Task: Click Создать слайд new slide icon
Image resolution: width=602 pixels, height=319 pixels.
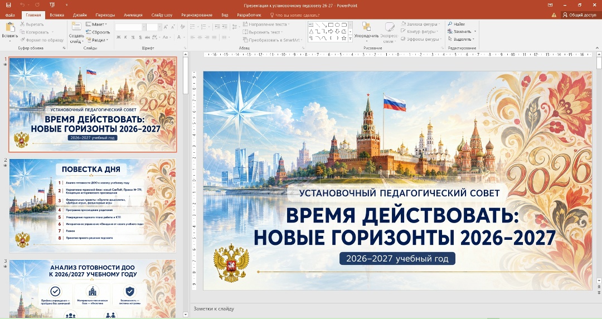Action: pos(76,26)
